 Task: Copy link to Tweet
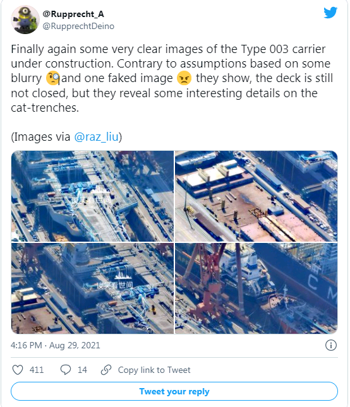click(x=154, y=370)
